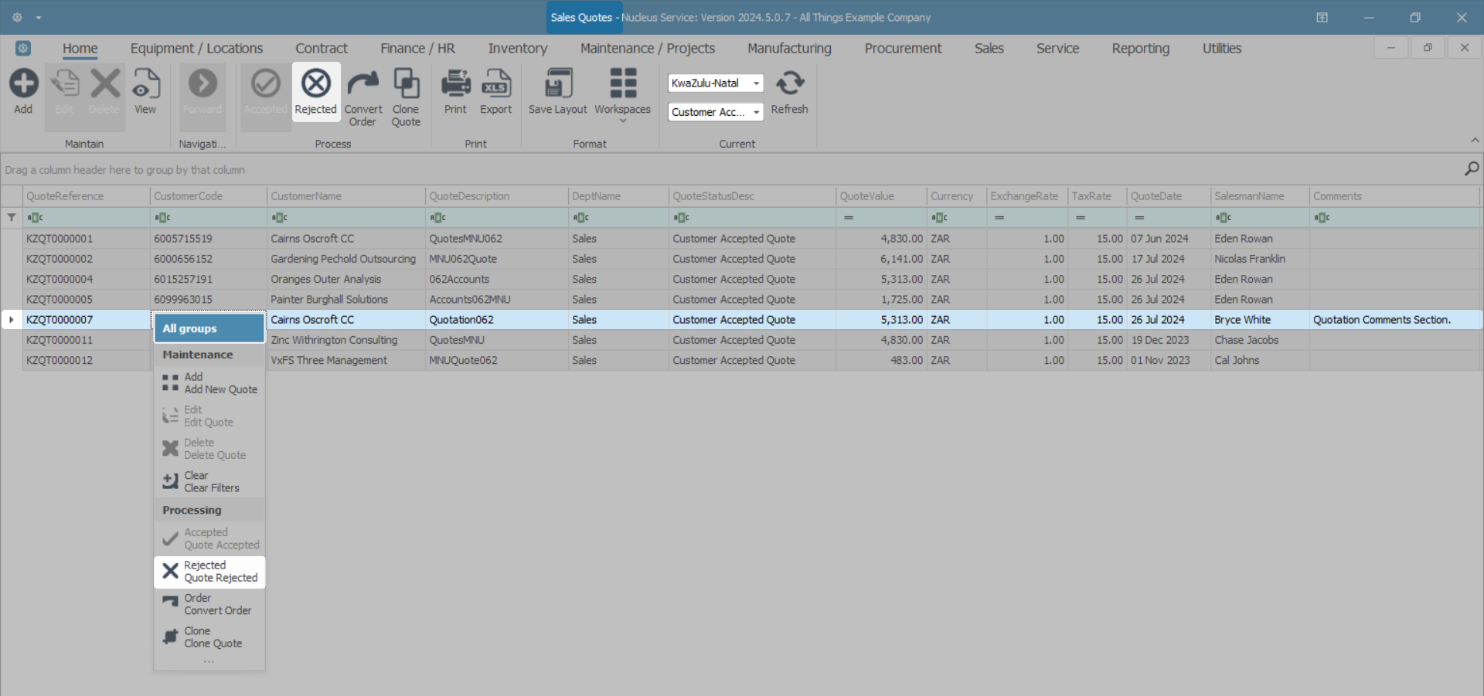Image resolution: width=1484 pixels, height=696 pixels.
Task: Choose Edit Quote in context menu
Action: tap(209, 416)
